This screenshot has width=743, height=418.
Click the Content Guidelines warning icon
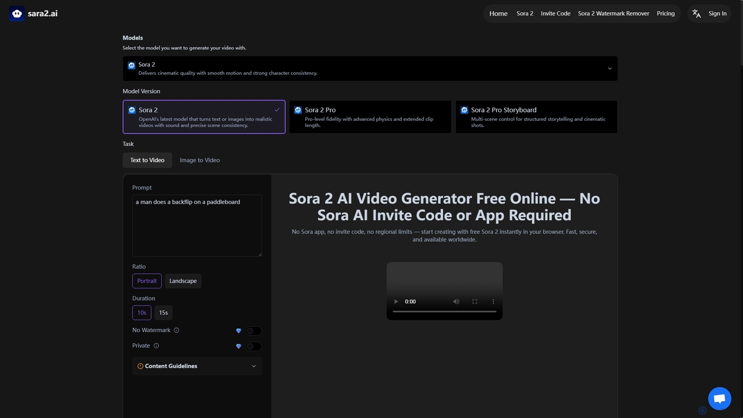140,366
